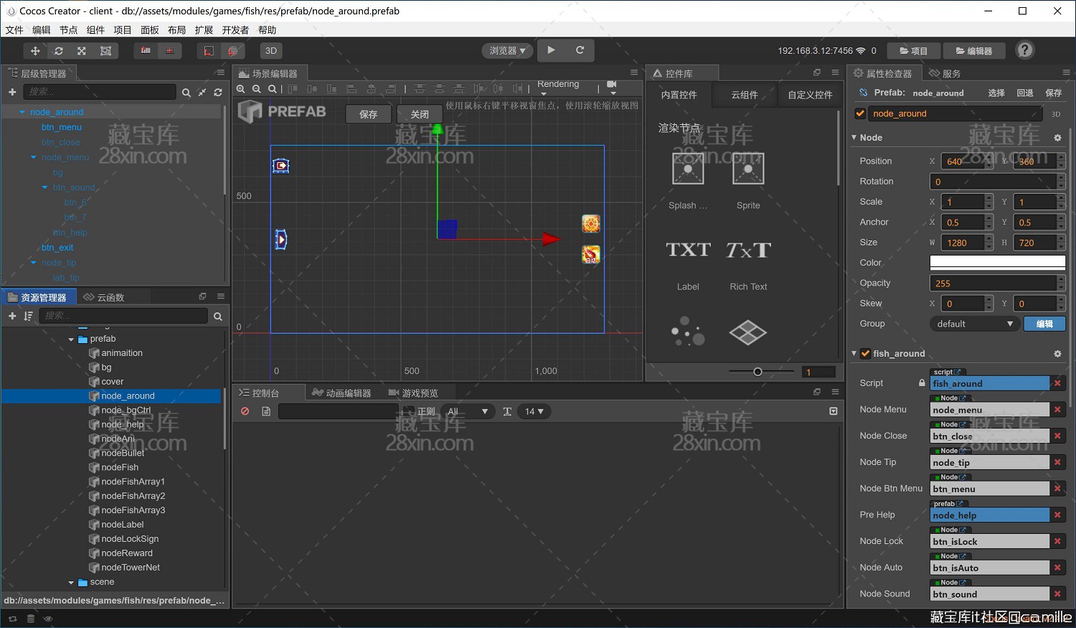Screen dimensions: 1076x628
Task: Toggle the 正则 regex checkbox in console
Action: pos(409,411)
